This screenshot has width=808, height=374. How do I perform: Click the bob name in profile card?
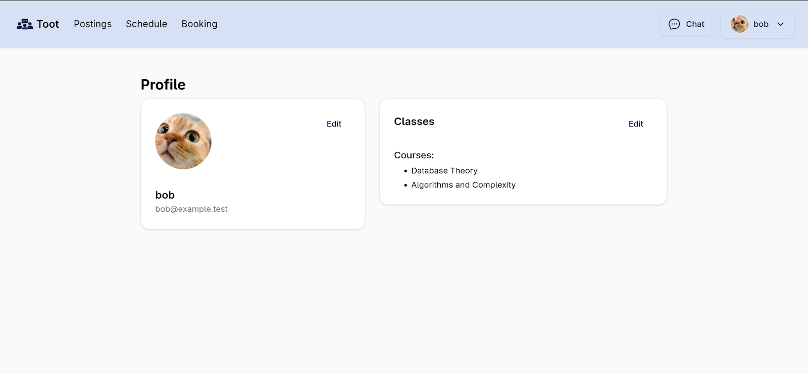click(165, 195)
